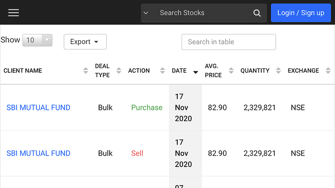Screen dimensions: 335x188
Task: Sort by Deal Type arrows
Action: (x=119, y=70)
